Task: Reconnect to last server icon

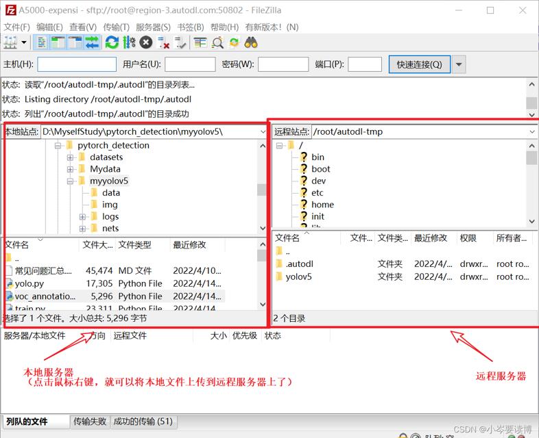Action: click(180, 43)
